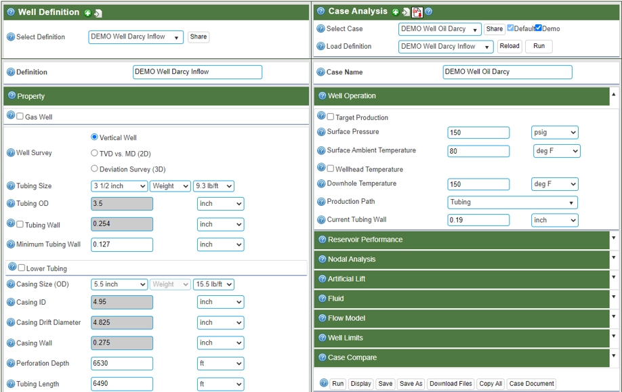Open the 15.5 lb/ft casing weight dropdown
This screenshot has width=622, height=392.
(213, 284)
